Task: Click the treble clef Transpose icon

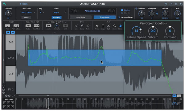Action: (x=157, y=13)
